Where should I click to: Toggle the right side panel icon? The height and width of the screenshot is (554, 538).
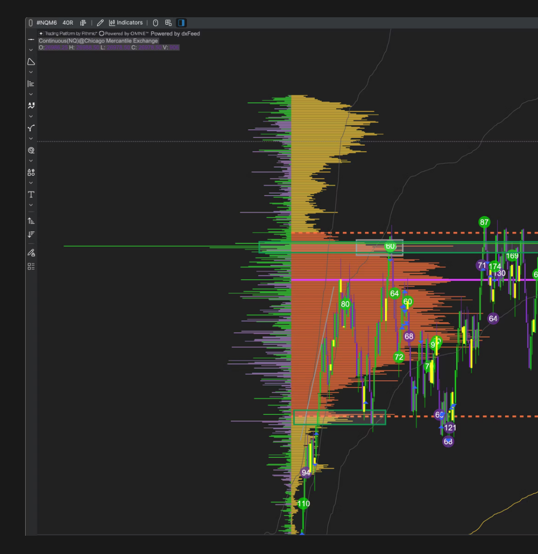pos(181,23)
